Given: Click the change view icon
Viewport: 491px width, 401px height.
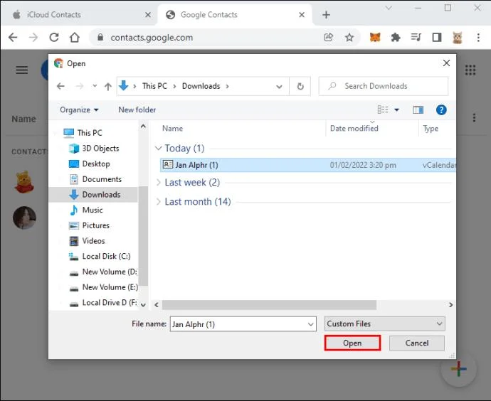Looking at the screenshot, I should pos(383,109).
